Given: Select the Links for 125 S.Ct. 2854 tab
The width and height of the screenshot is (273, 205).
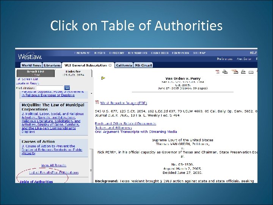Looking at the screenshot, I should (x=73, y=73).
